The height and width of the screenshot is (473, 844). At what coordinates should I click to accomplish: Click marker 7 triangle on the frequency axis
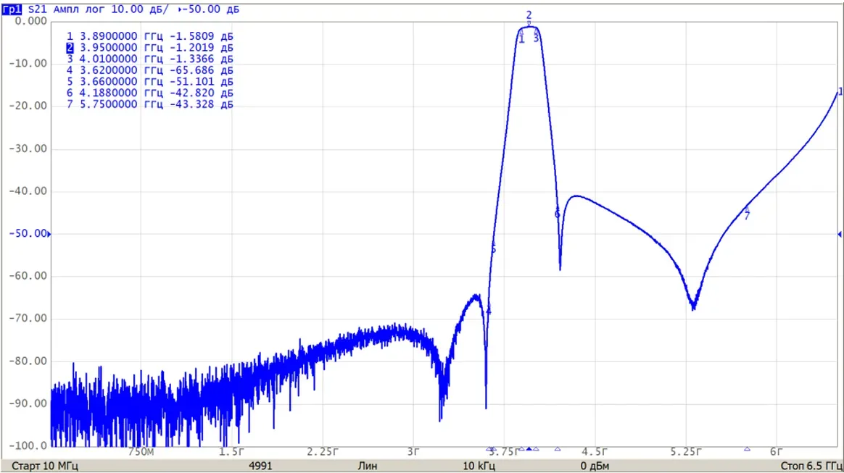(747, 449)
